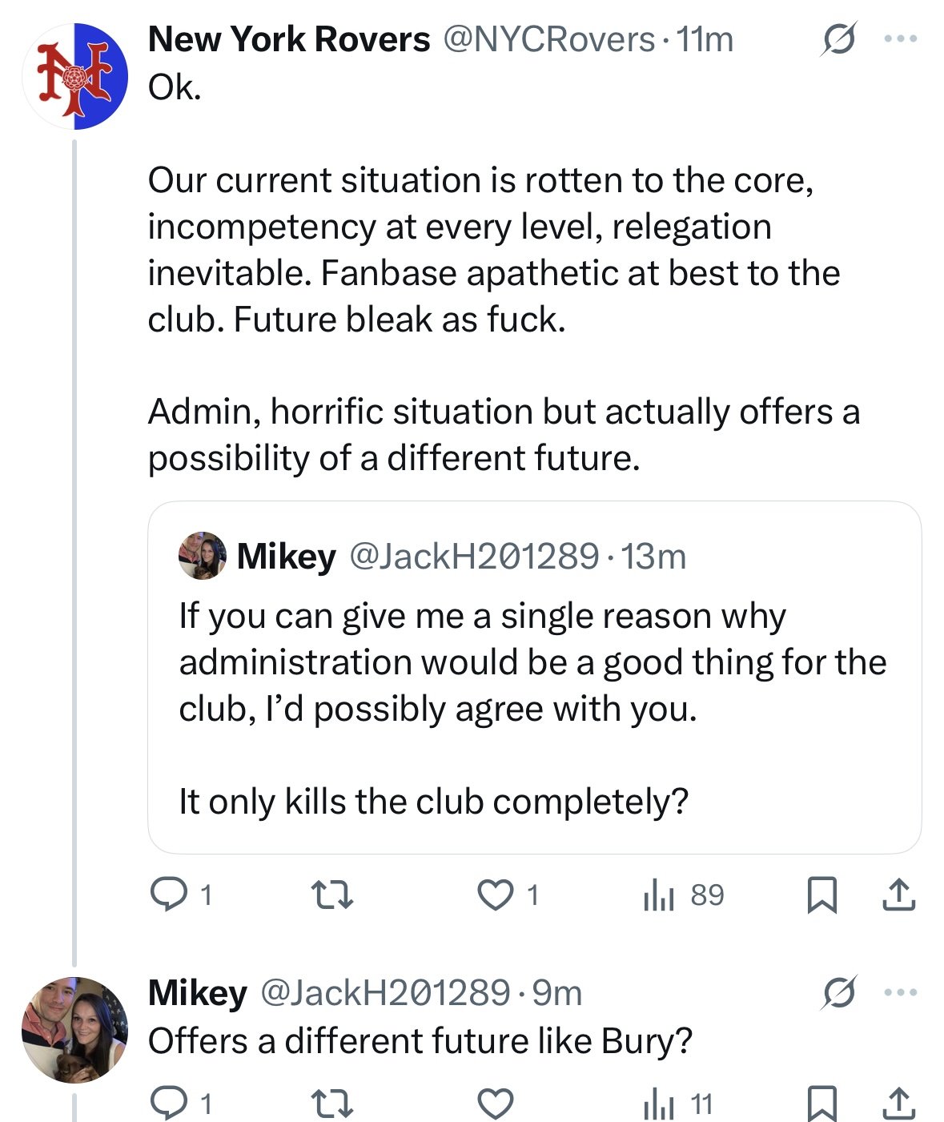Bookmark Mikey's Bury reply
Viewport: 944px width, 1122px height.
click(821, 1104)
